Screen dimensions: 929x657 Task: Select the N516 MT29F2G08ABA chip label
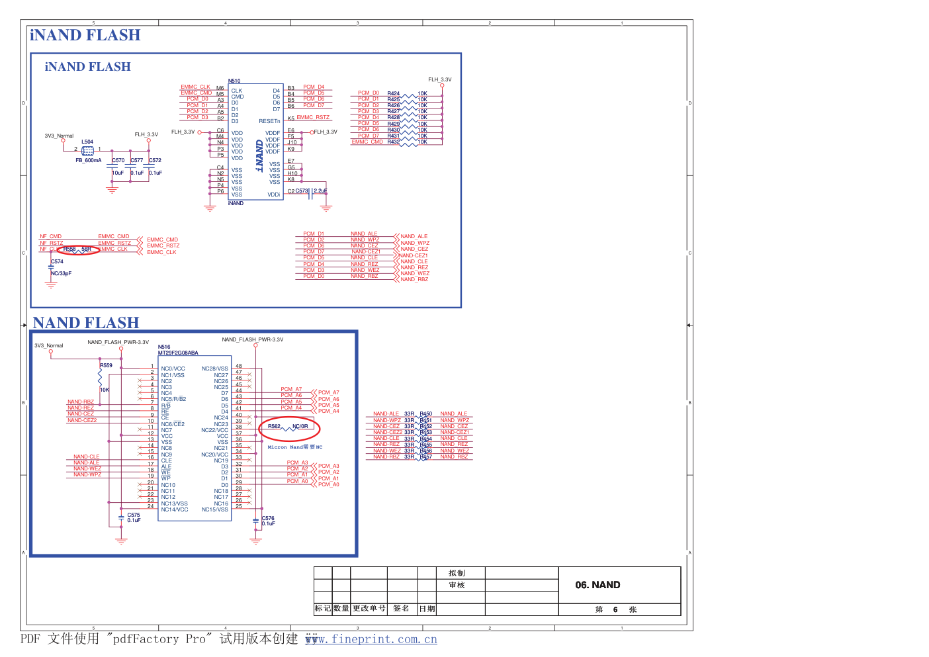click(x=177, y=353)
